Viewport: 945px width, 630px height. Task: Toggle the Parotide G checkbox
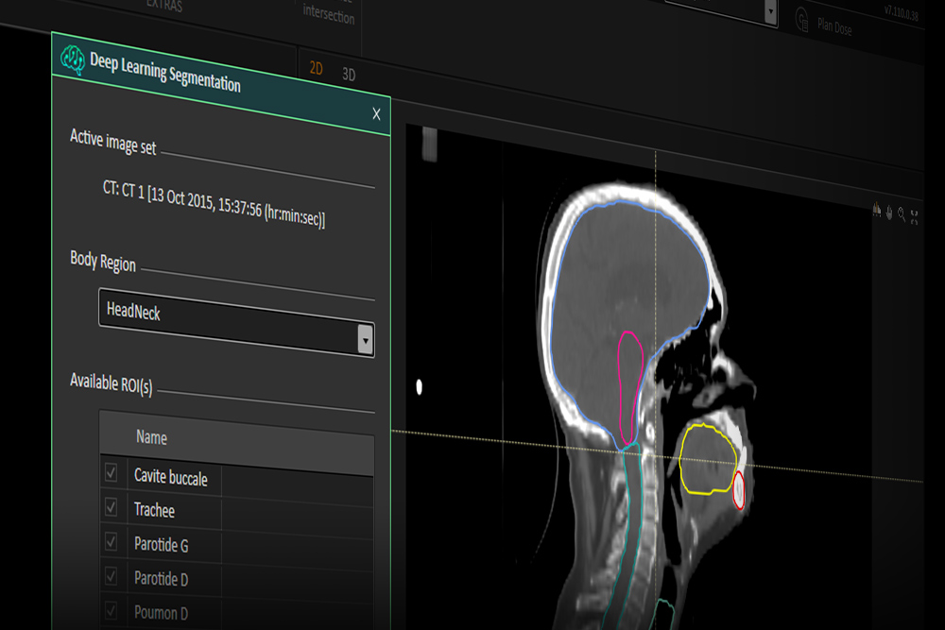point(112,542)
